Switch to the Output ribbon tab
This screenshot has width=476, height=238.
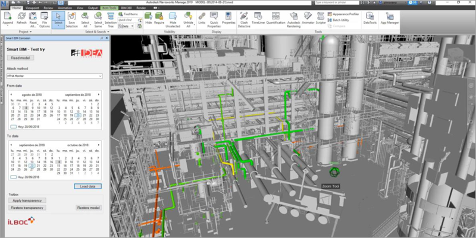pos(93,8)
